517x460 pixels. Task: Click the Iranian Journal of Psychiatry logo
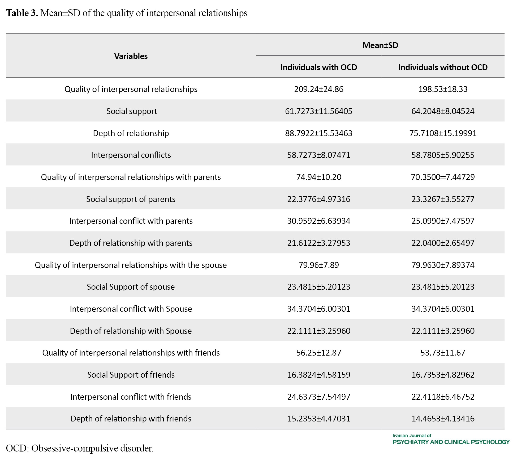click(x=451, y=439)
